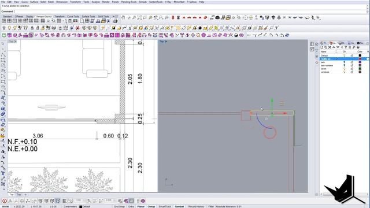Open the toolbar tabs overflow arrow after Solid Tools
The image size is (370, 208).
pos(113,17)
